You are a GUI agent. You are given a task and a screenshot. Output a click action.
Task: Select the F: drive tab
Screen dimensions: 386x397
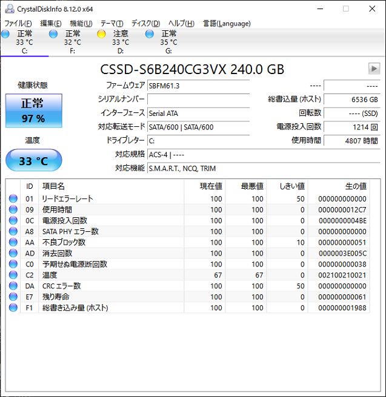pyautogui.click(x=73, y=42)
